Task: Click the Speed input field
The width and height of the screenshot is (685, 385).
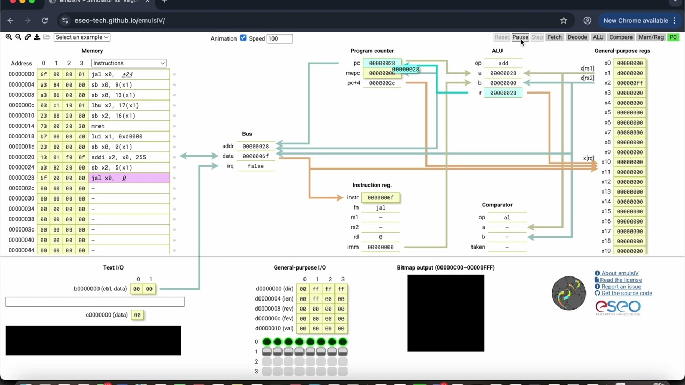Action: [x=279, y=38]
